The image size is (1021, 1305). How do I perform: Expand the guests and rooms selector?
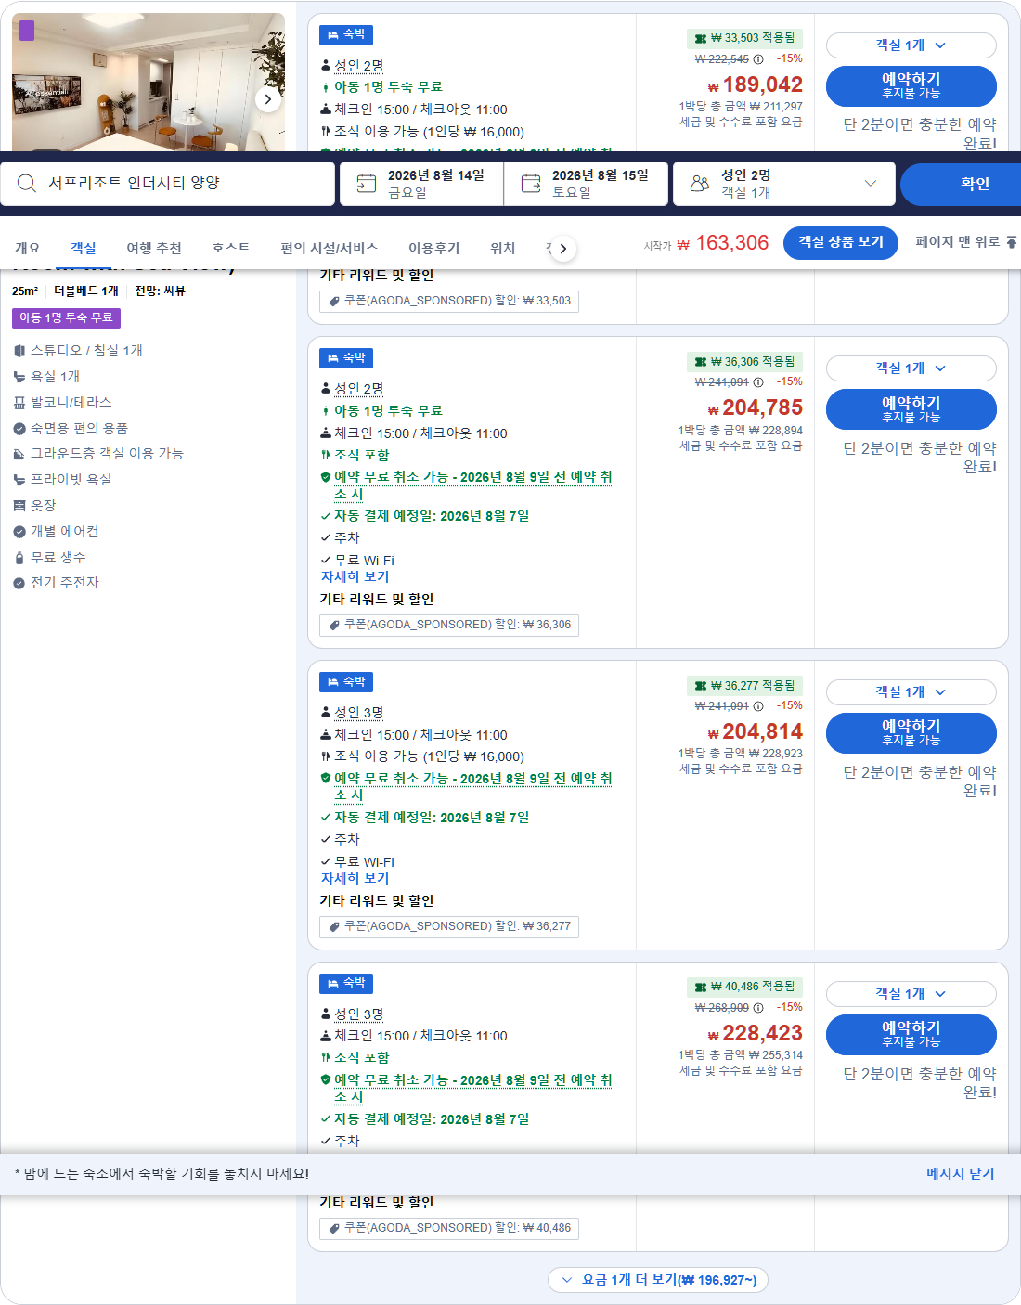(x=783, y=184)
